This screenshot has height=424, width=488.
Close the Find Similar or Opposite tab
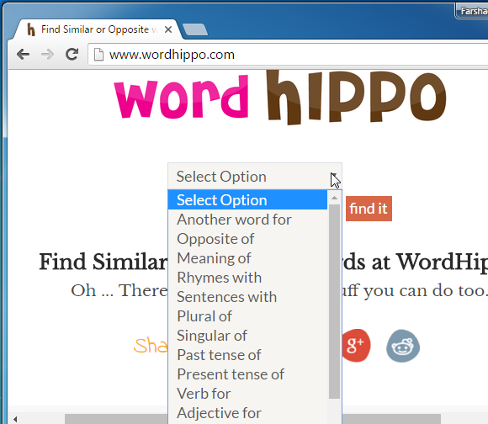click(x=168, y=29)
